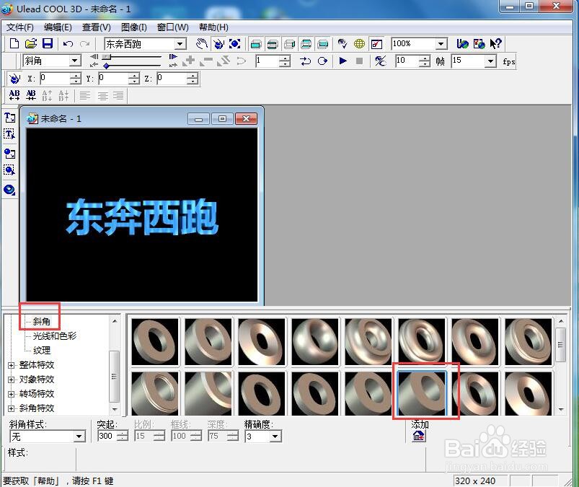
Task: Select the Insert Text tool
Action: click(x=9, y=118)
